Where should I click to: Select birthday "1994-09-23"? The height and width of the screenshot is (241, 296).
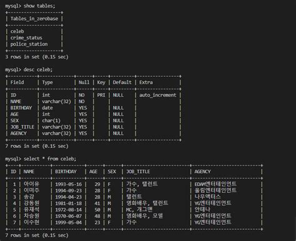[x=69, y=190]
